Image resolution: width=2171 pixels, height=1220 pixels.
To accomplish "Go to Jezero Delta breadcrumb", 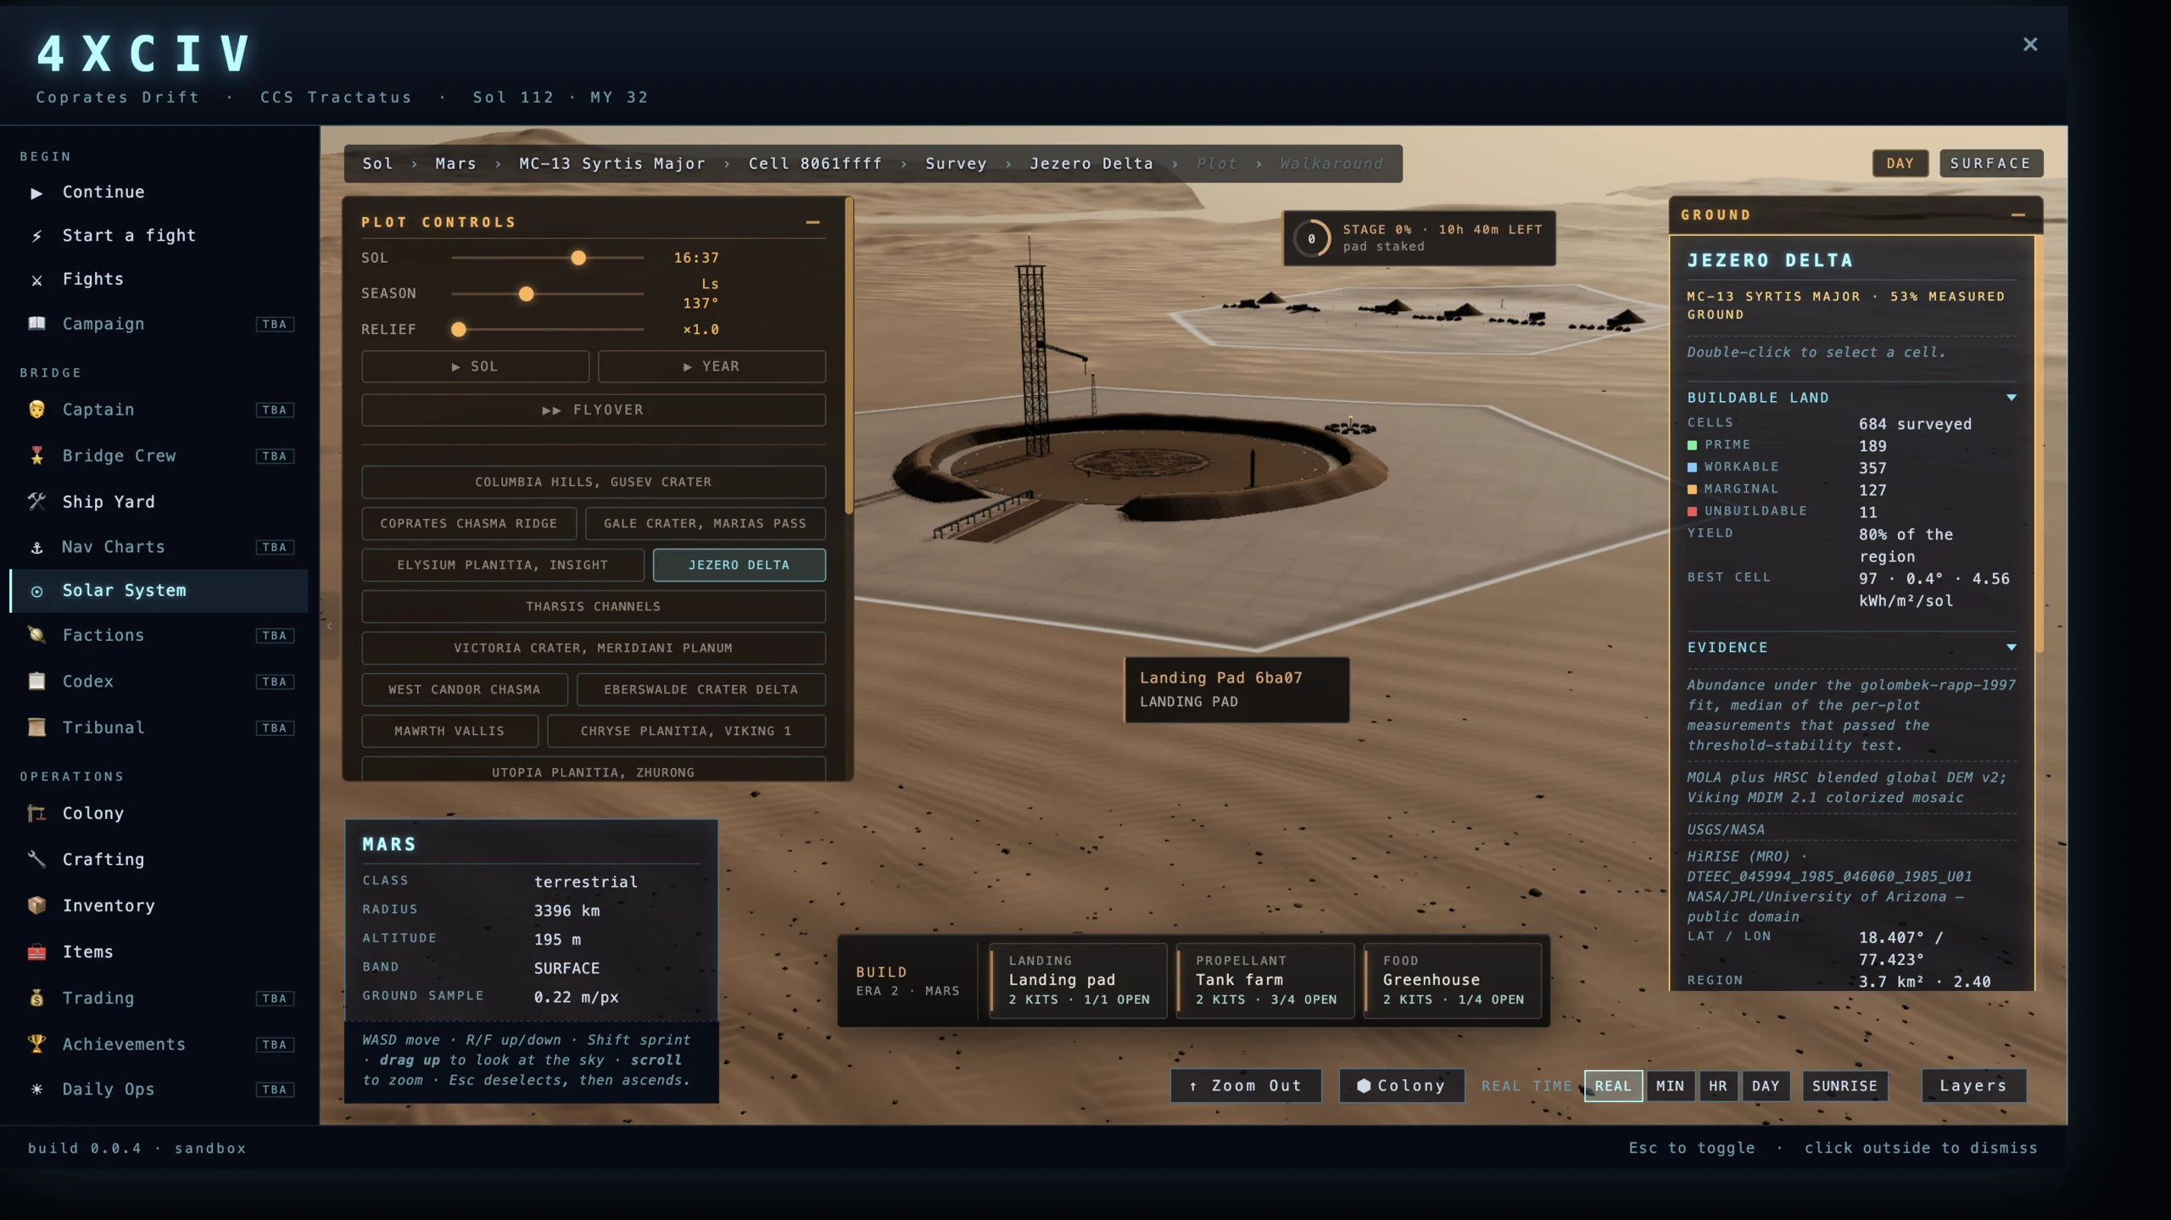I will 1091,164.
